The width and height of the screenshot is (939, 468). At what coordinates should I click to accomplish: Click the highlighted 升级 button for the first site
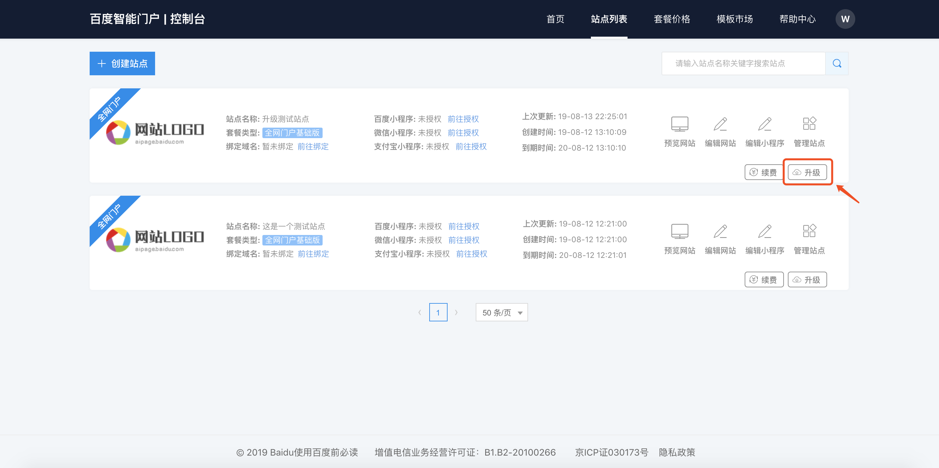(807, 172)
